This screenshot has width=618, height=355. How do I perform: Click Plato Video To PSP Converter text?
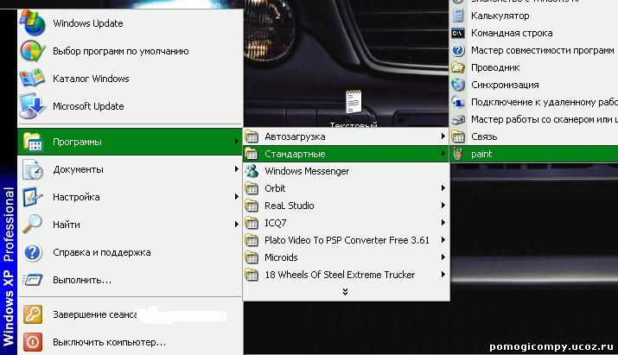347,240
